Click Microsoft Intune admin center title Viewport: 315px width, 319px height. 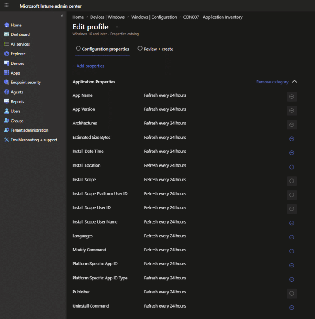(x=50, y=6)
